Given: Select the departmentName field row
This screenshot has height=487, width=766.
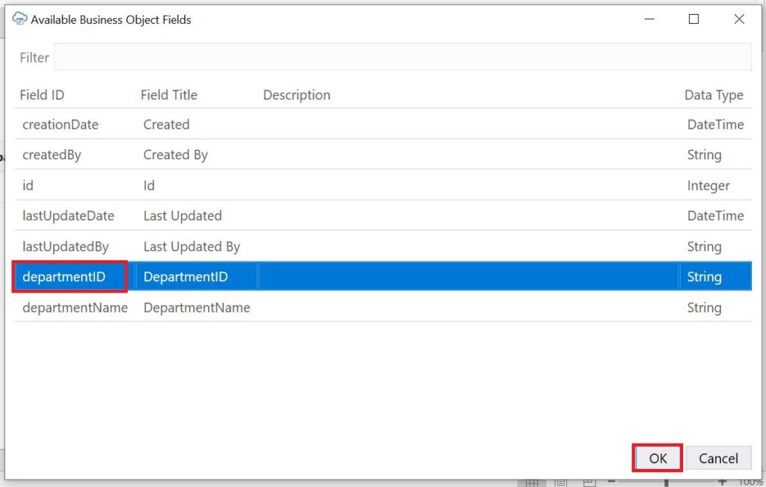Looking at the screenshot, I should [75, 307].
